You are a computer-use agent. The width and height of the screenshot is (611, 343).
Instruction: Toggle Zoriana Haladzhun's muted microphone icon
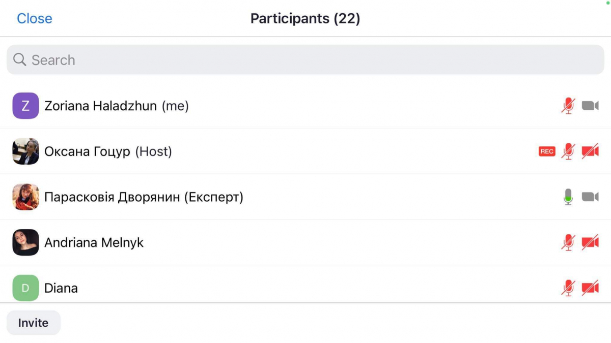[x=568, y=106]
